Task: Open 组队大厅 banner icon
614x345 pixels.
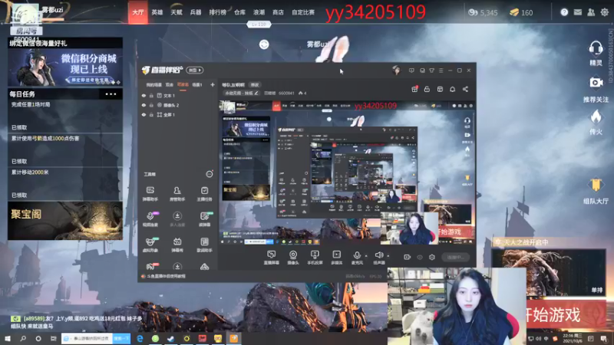Action: pyautogui.click(x=596, y=192)
